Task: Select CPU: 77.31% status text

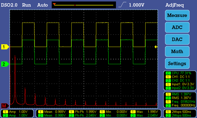Action: pyautogui.click(x=181, y=73)
